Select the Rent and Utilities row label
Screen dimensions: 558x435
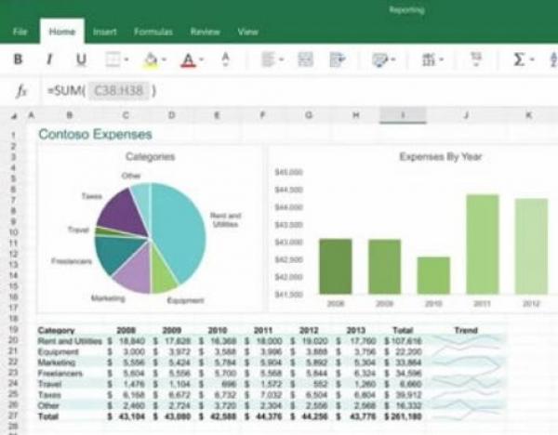point(70,341)
